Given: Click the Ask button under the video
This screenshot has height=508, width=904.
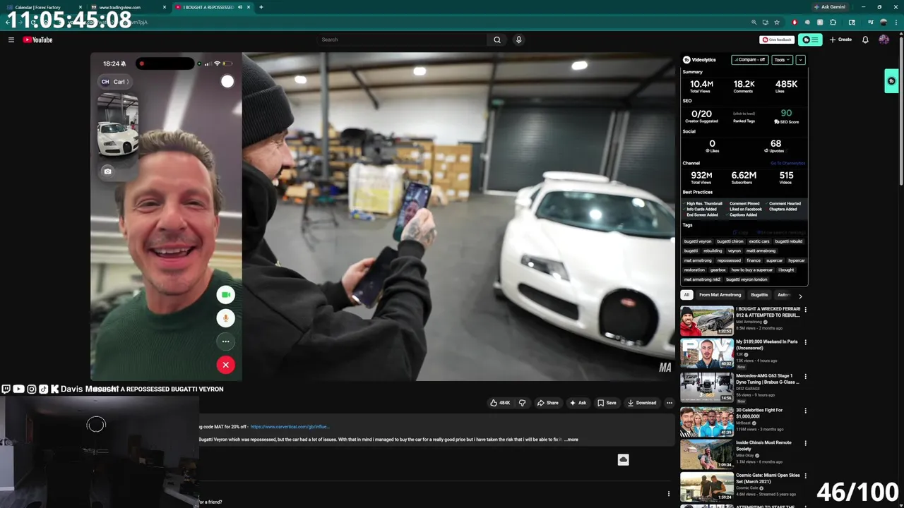Looking at the screenshot, I should coord(578,403).
